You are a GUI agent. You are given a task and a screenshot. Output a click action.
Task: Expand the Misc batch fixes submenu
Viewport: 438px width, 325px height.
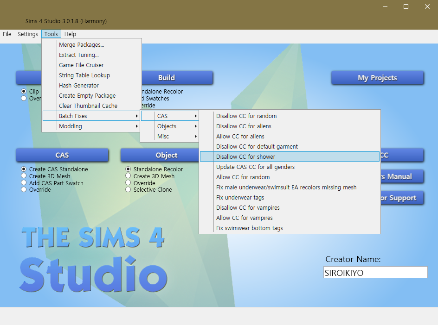[x=170, y=136]
